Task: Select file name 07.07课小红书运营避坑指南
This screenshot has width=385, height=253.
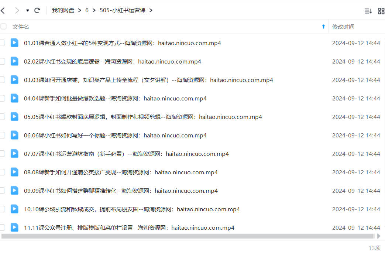Action: (126, 154)
